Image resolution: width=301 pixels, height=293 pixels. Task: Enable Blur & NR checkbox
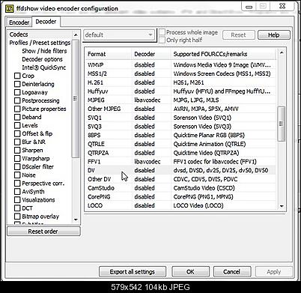(17, 142)
